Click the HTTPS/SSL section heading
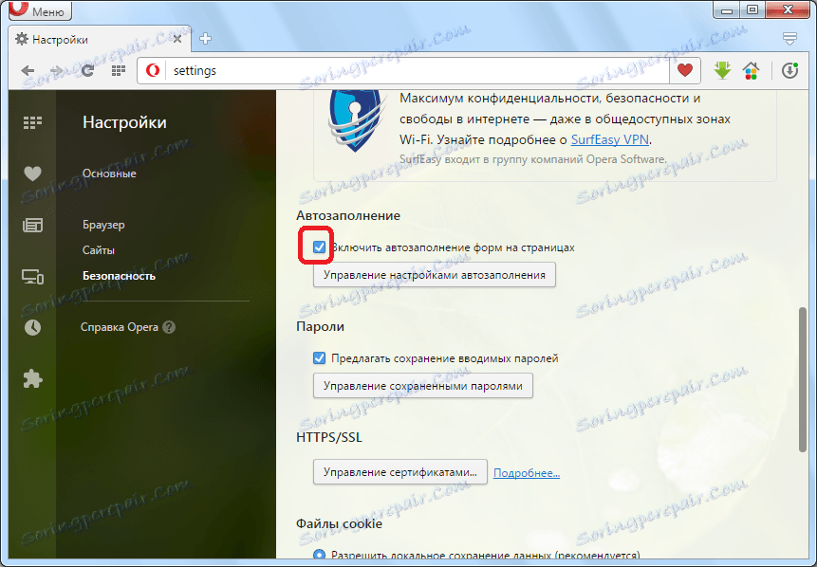This screenshot has width=817, height=567. pyautogui.click(x=328, y=437)
